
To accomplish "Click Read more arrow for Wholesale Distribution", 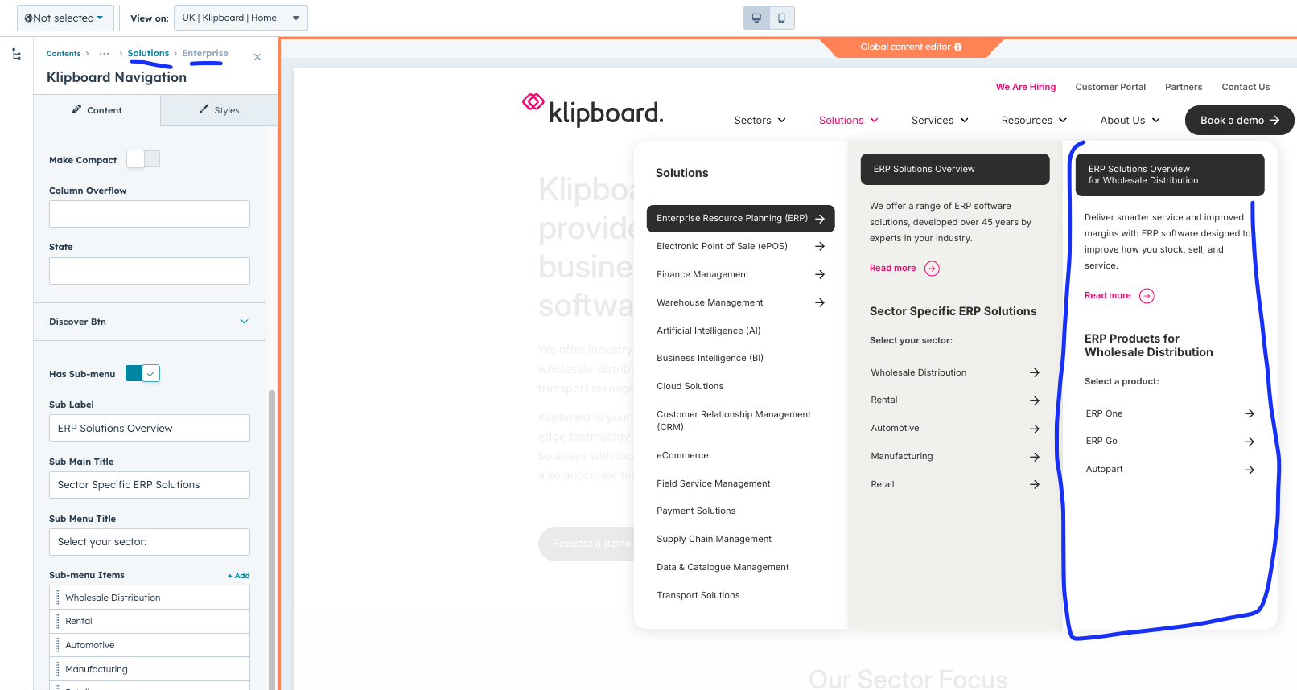I will pos(1147,296).
